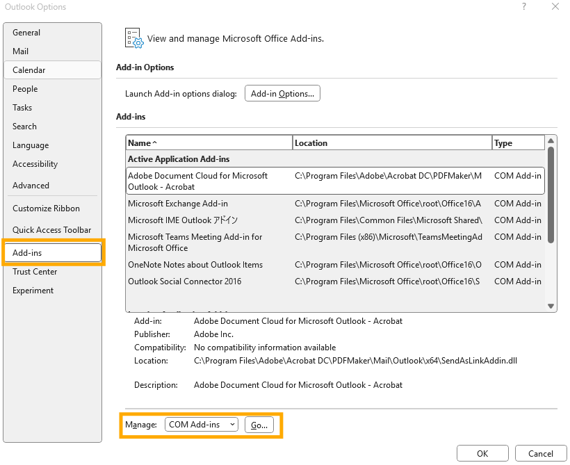Screen dimensions: 570x465
Task: Open Quick Access Toolbar settings
Action: 52,230
